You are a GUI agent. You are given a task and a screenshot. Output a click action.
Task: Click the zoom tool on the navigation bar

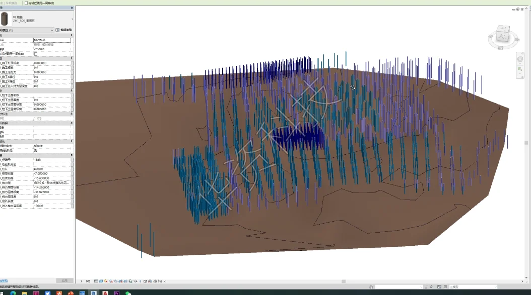tap(520, 69)
